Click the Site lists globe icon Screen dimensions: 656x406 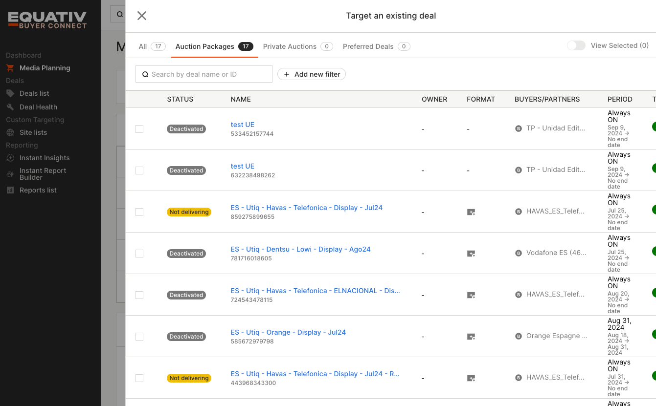10,132
